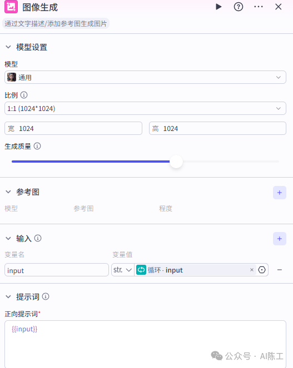The height and width of the screenshot is (368, 293).
Task: Open the 1:1 (1024*1024) ratio dropdown
Action: coord(145,108)
